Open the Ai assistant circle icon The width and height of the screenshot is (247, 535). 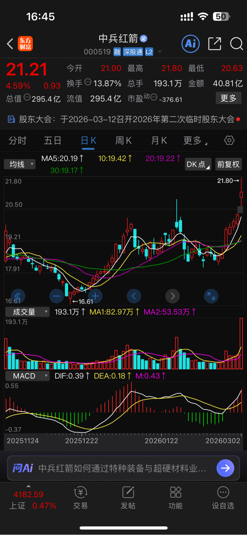[190, 43]
